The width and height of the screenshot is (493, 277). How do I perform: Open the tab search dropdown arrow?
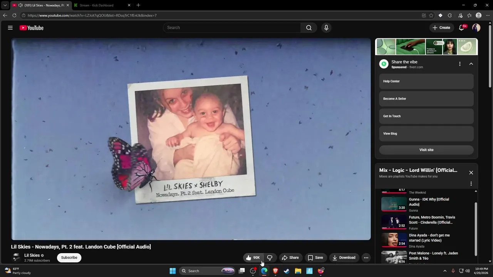(x=5, y=5)
